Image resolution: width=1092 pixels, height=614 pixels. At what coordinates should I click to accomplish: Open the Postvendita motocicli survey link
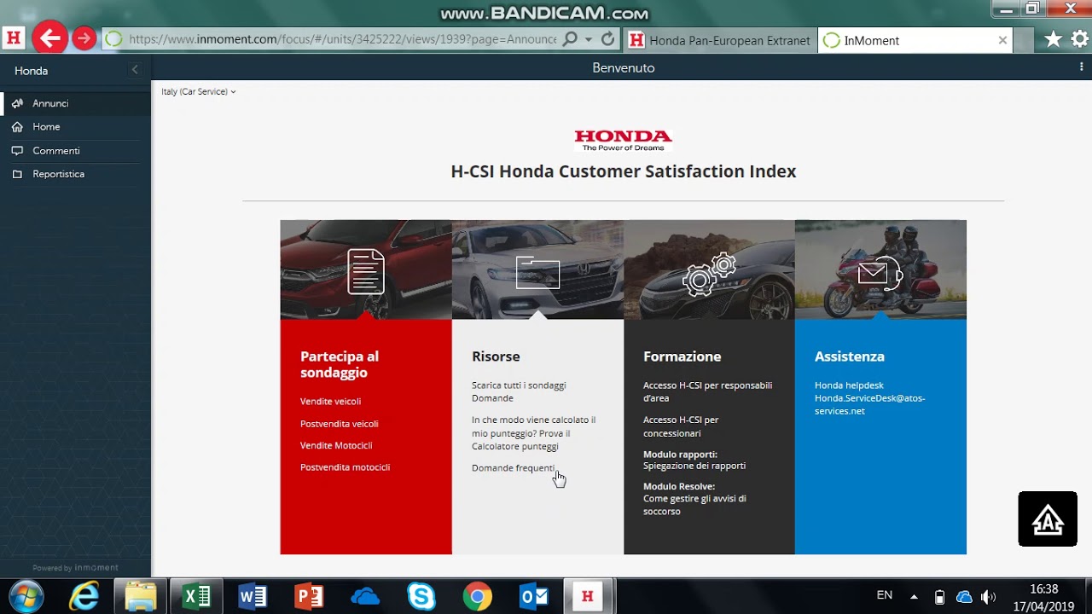click(x=345, y=467)
